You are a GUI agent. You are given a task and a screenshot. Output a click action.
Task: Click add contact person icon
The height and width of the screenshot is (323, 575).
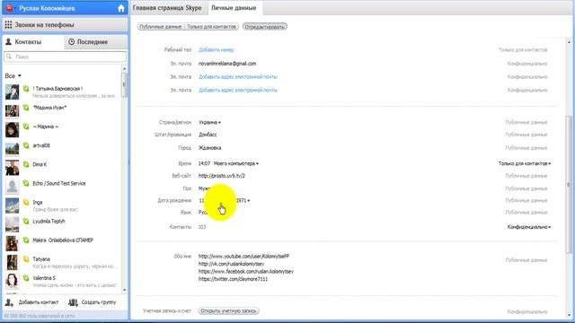[9, 302]
